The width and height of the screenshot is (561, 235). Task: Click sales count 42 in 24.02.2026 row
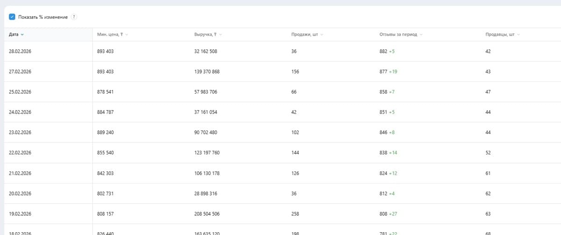click(x=294, y=112)
